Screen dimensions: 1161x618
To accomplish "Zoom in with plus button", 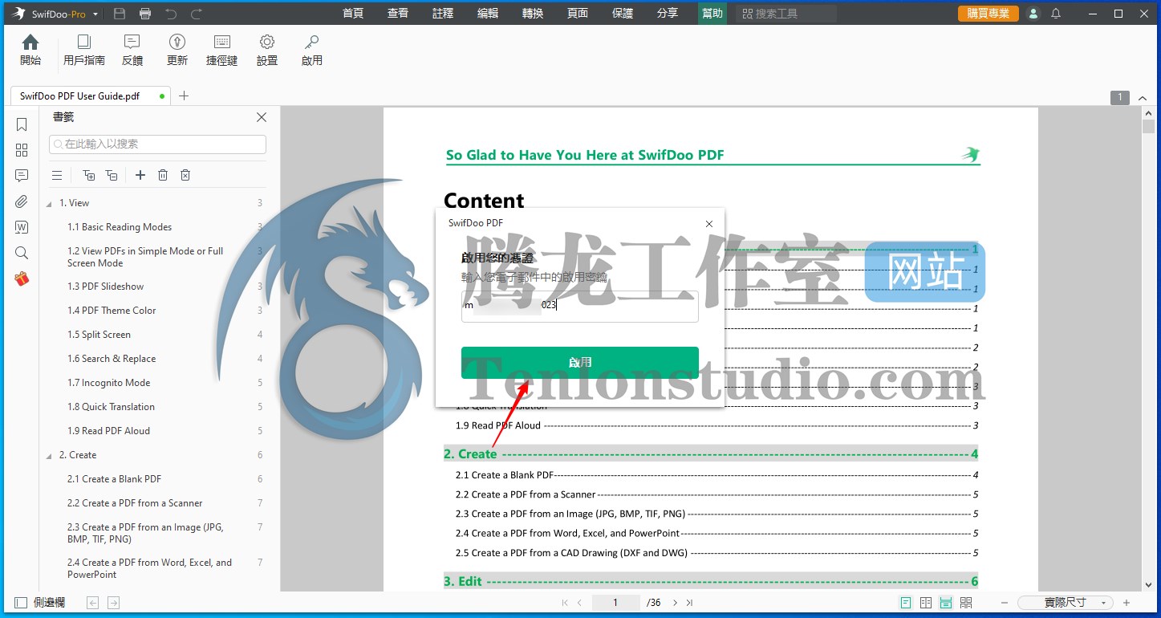I will pos(1126,602).
